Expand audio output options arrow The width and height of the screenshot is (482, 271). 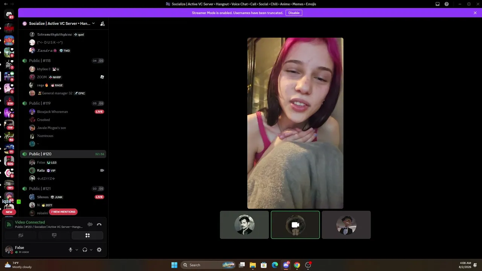(91, 250)
